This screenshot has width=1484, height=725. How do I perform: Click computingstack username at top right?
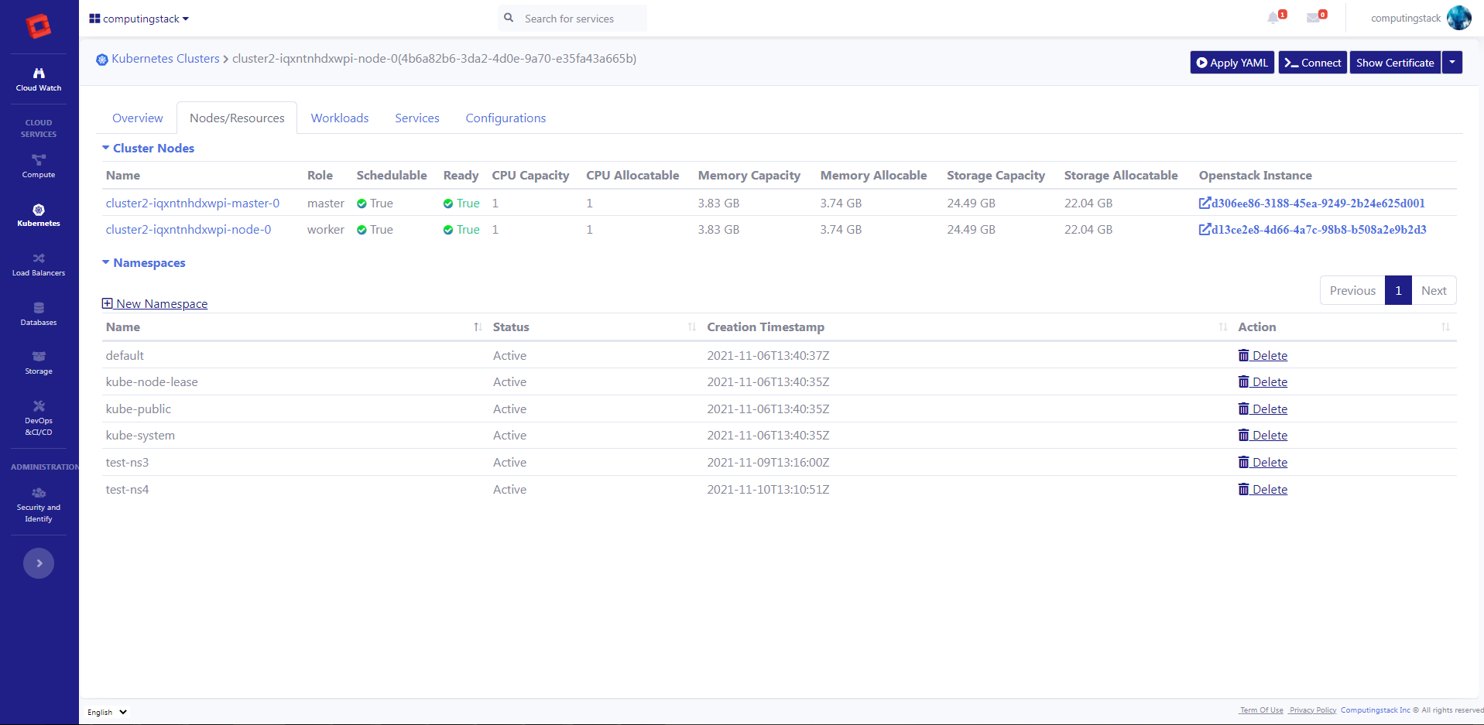coord(1406,18)
